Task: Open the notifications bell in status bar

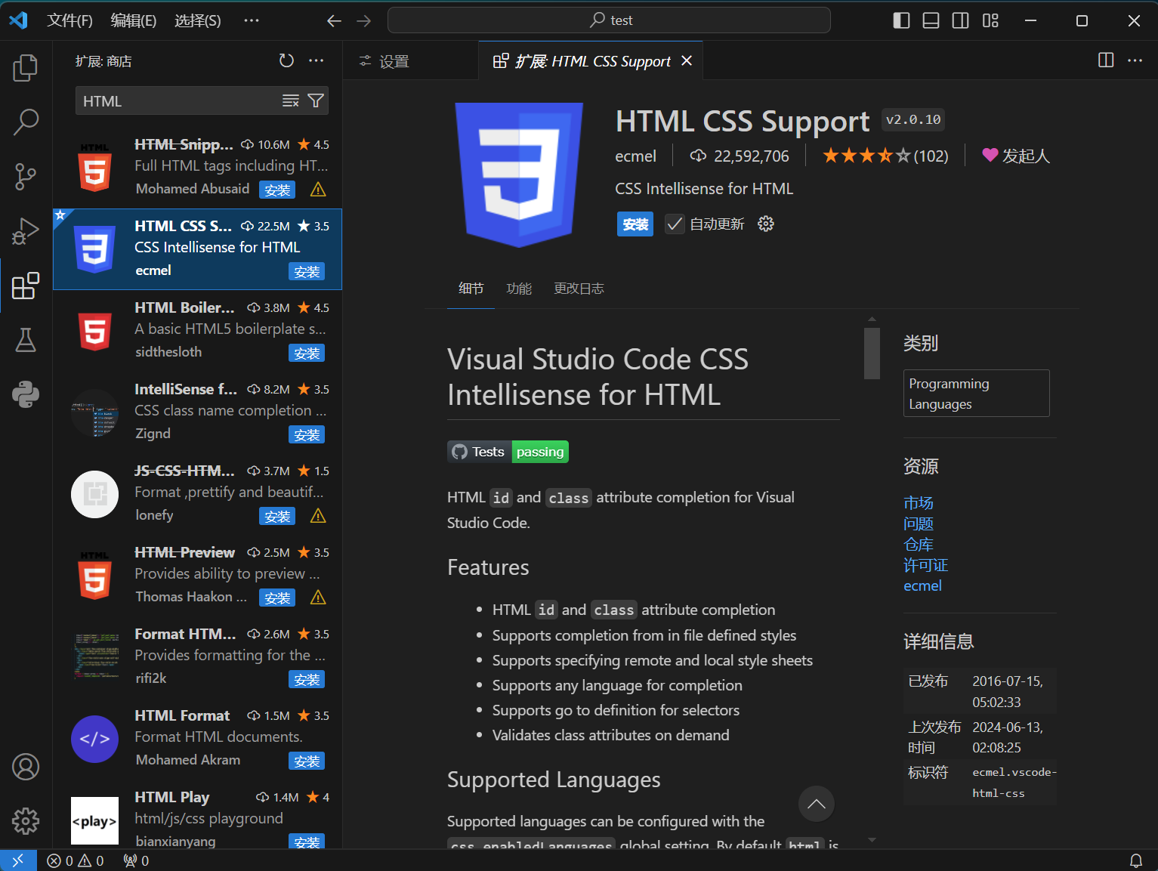Action: click(1135, 860)
